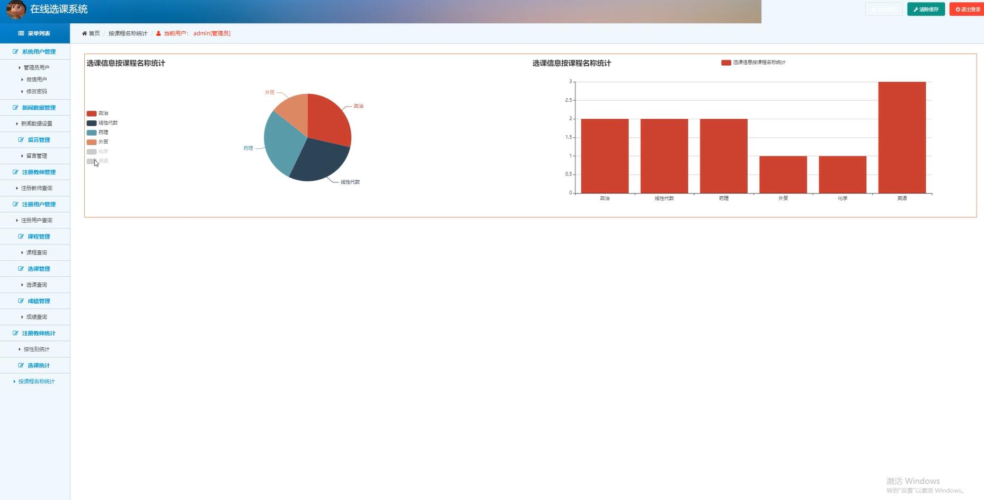The image size is (984, 500).
Task: Collapse the 注册教师管理 menu section
Action: pos(38,172)
